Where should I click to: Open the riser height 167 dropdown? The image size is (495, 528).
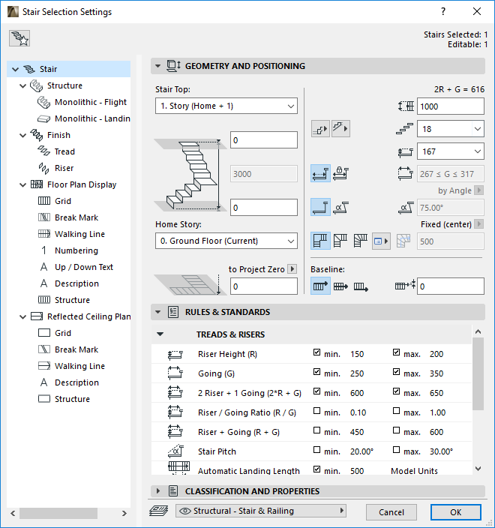pyautogui.click(x=478, y=151)
